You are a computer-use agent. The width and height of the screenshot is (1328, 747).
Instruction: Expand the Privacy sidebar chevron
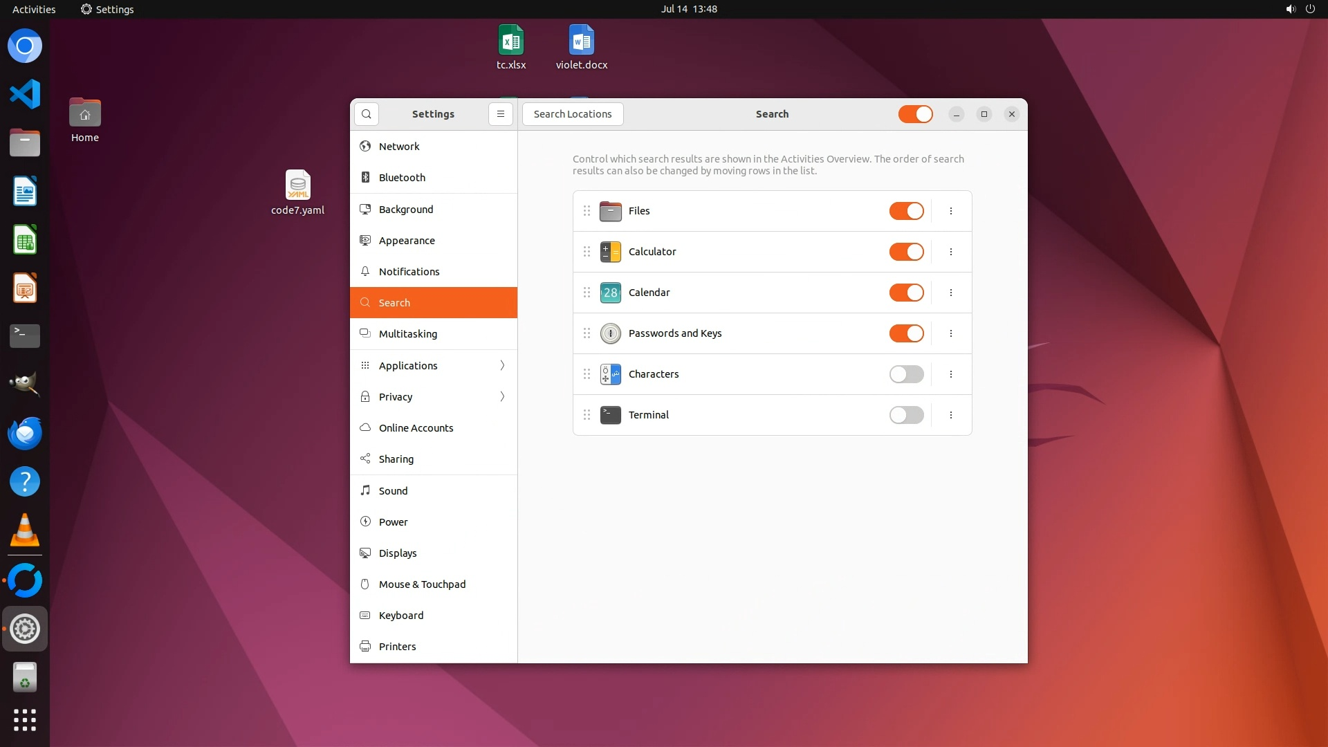502,396
